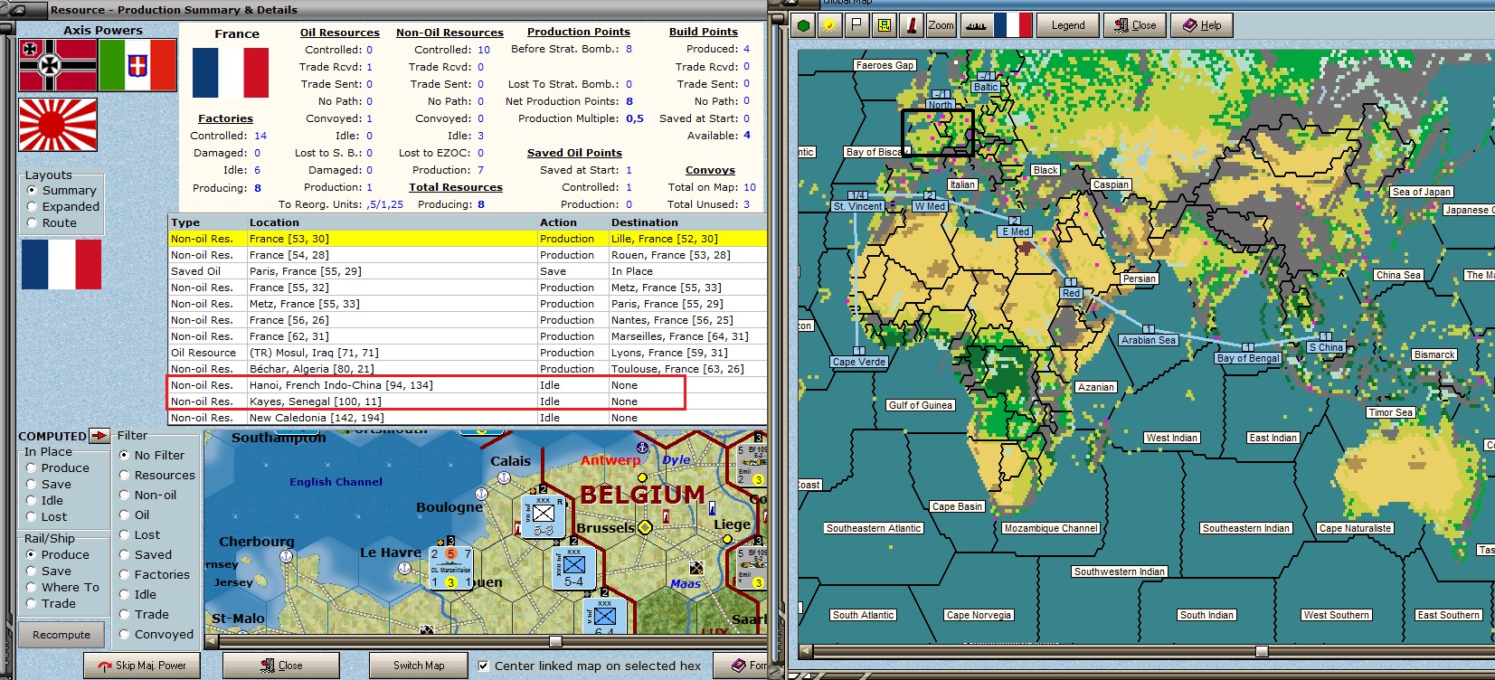The height and width of the screenshot is (680, 1495).
Task: Choose the No Filter radio option
Action: (125, 456)
